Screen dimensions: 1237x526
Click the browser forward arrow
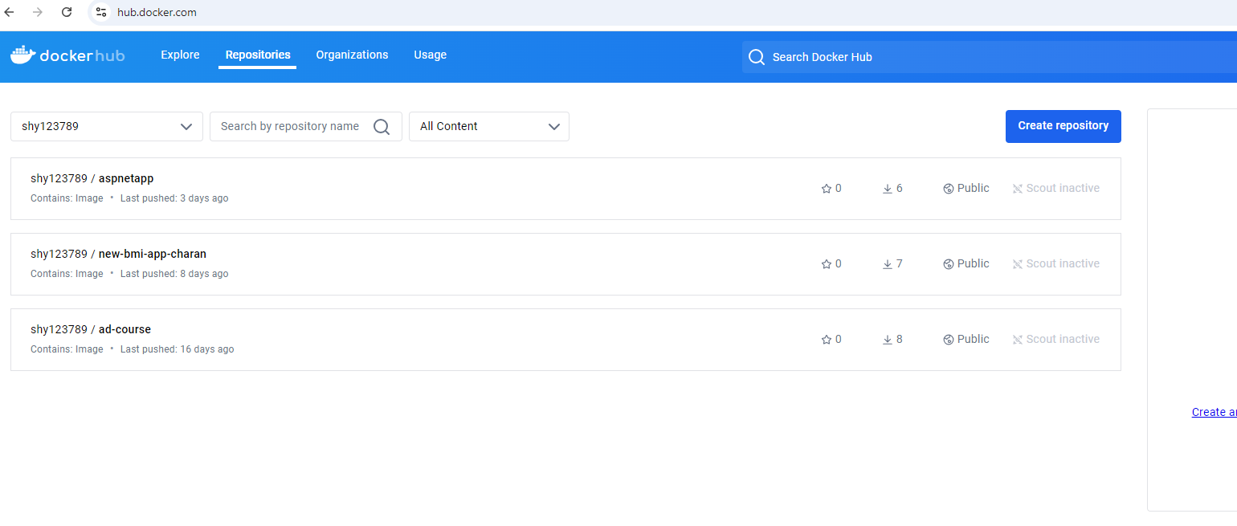click(38, 12)
